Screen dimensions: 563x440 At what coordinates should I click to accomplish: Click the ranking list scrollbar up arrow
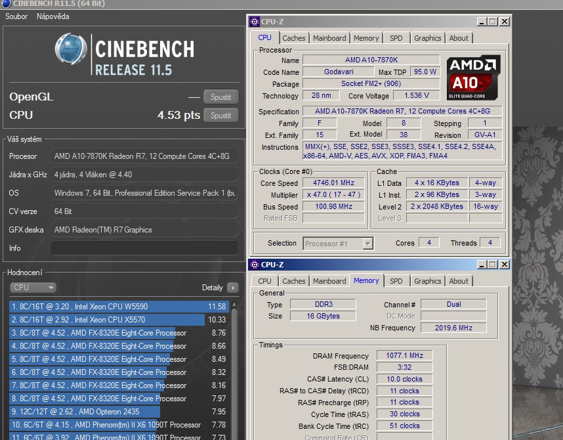click(234, 305)
